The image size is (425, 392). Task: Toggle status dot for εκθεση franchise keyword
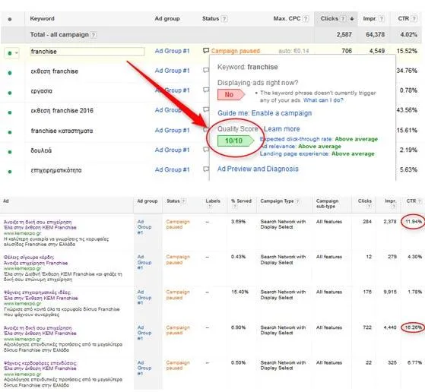coord(10,73)
